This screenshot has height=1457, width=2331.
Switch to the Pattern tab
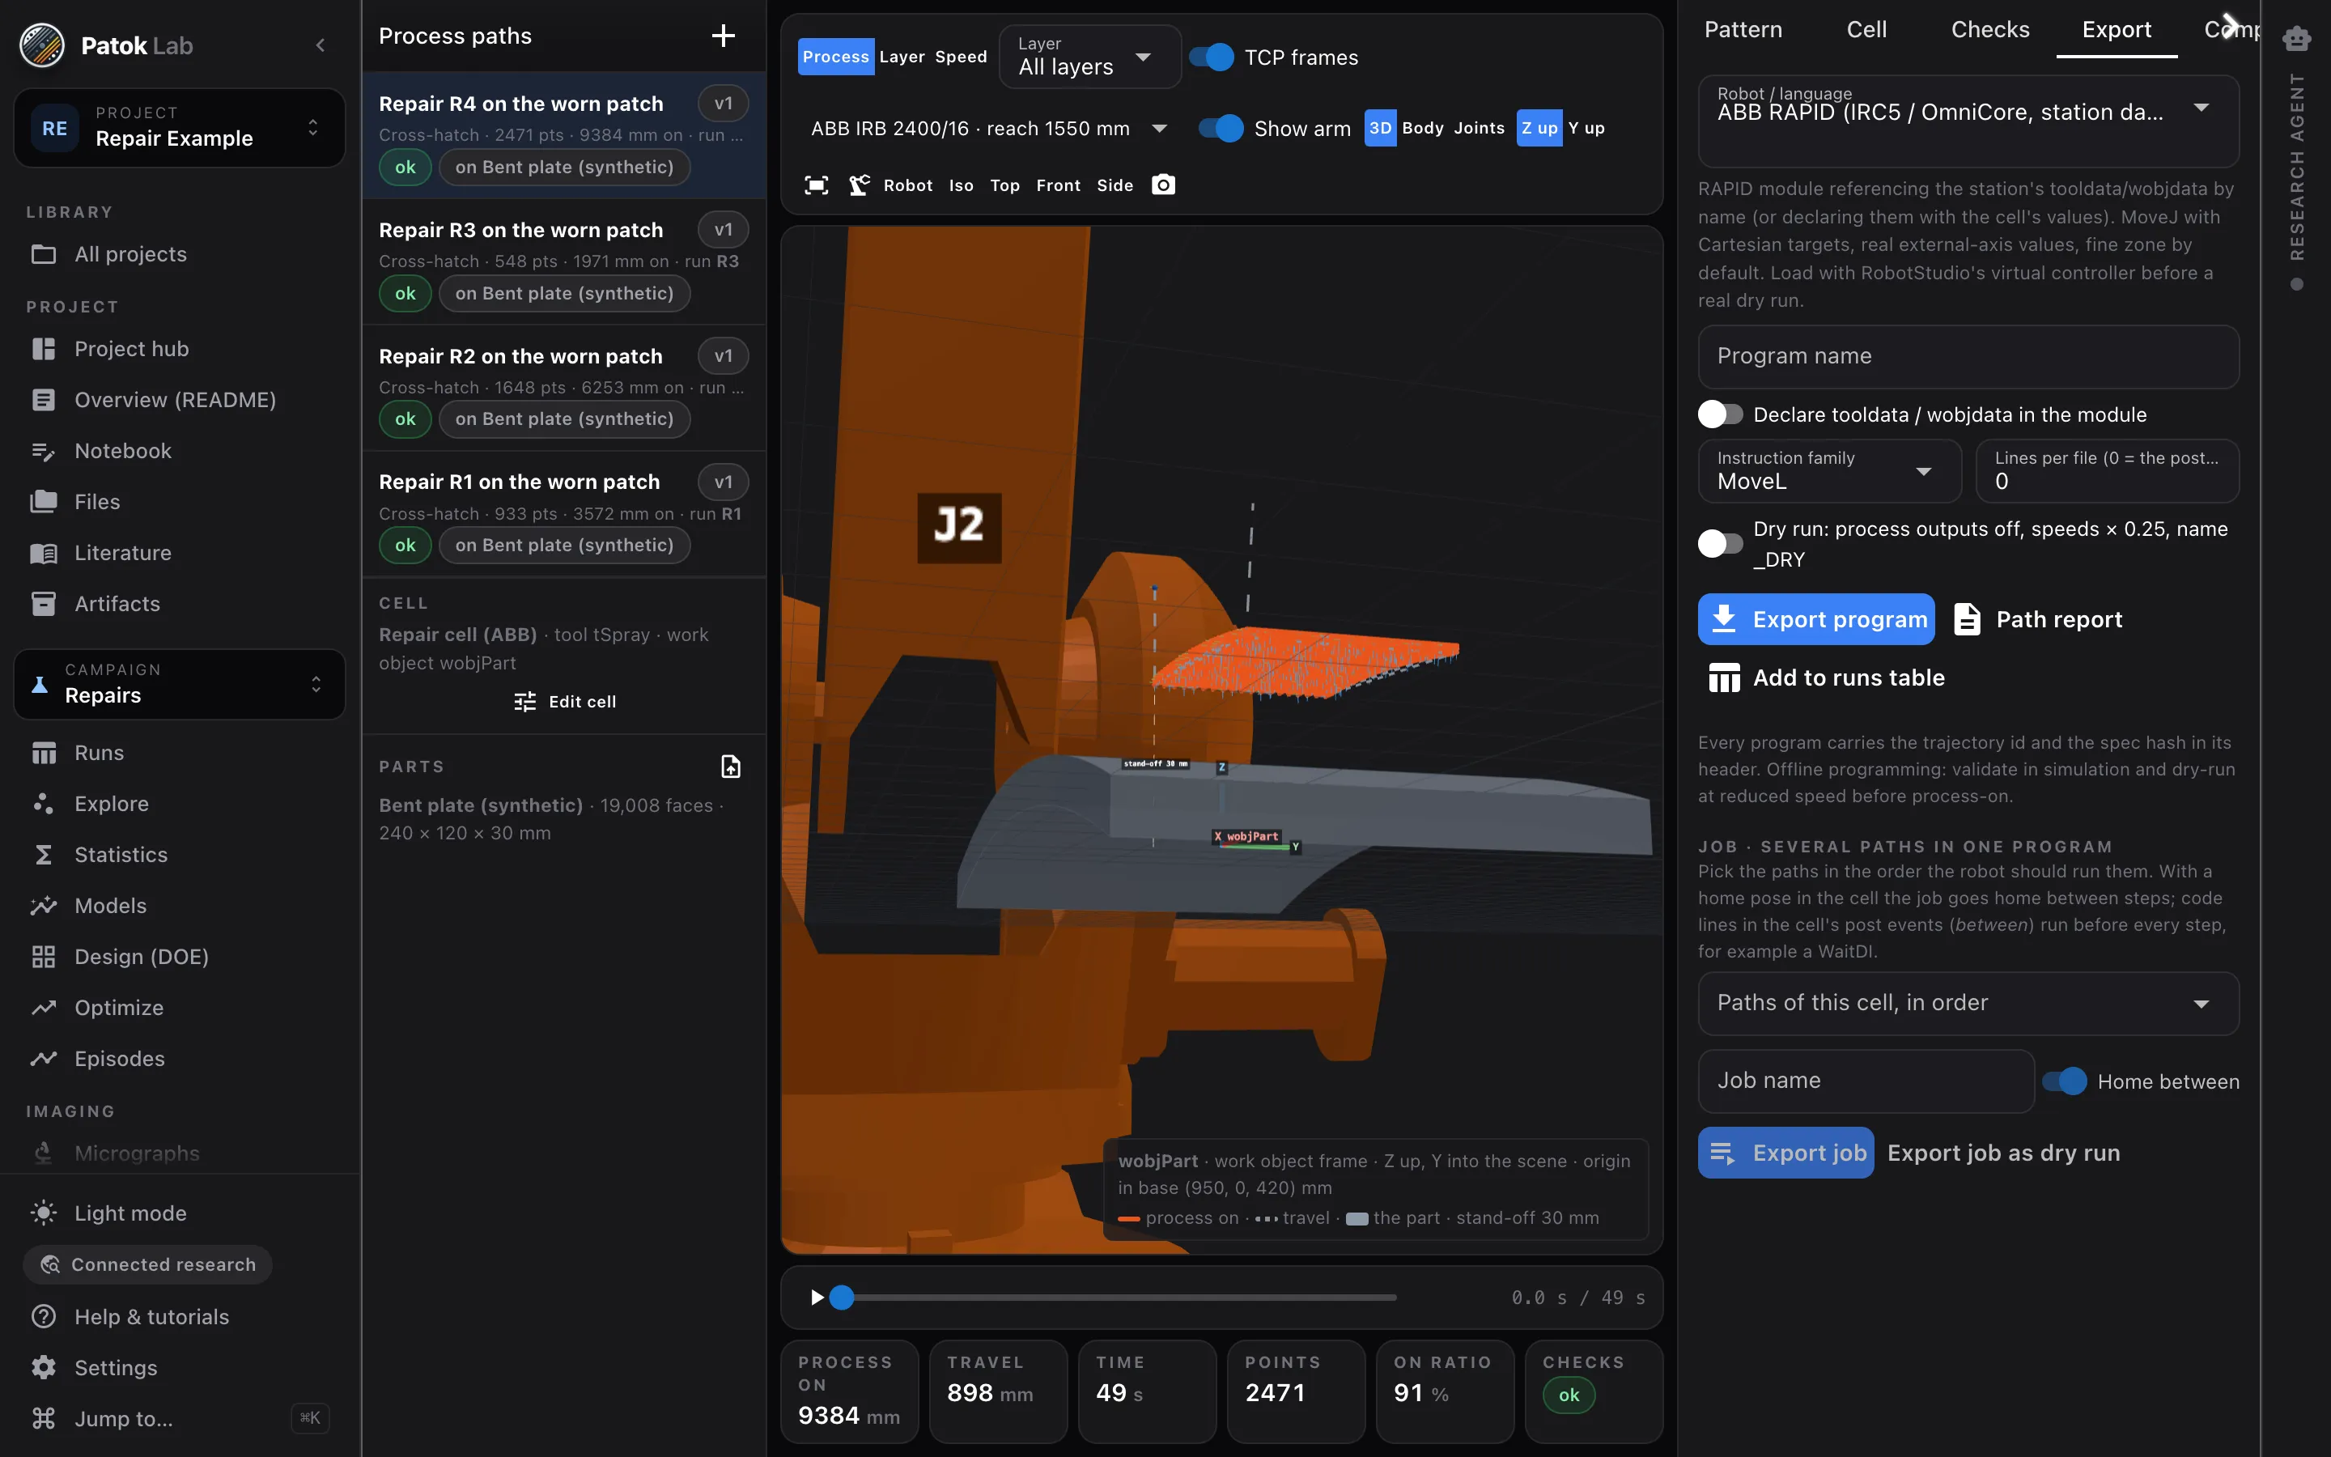coord(1743,30)
